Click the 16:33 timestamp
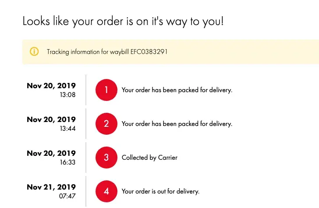Viewport: 319px width, 208px height. pyautogui.click(x=67, y=162)
